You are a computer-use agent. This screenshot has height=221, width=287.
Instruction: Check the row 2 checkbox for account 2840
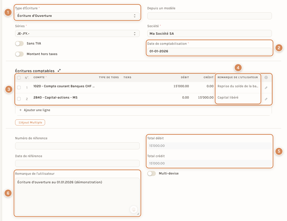[x=19, y=99]
